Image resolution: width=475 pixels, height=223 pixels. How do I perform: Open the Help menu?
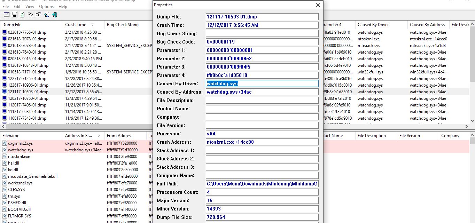coord(63,7)
